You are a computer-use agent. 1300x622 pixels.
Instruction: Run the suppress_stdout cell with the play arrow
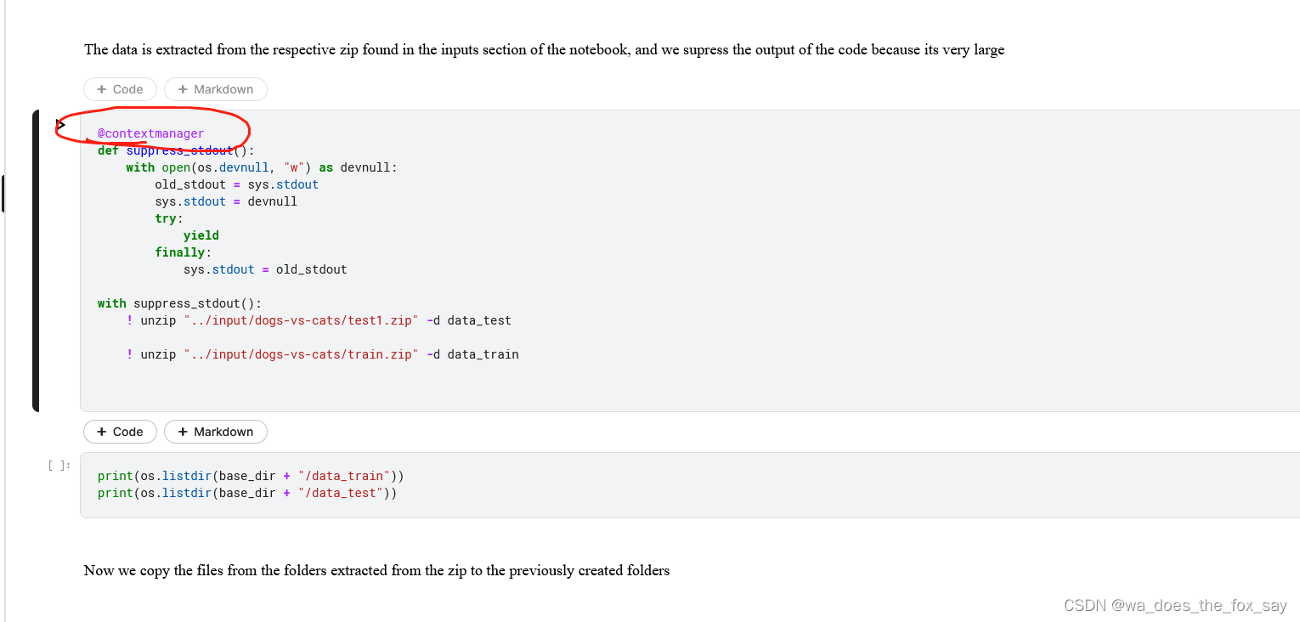(60, 125)
